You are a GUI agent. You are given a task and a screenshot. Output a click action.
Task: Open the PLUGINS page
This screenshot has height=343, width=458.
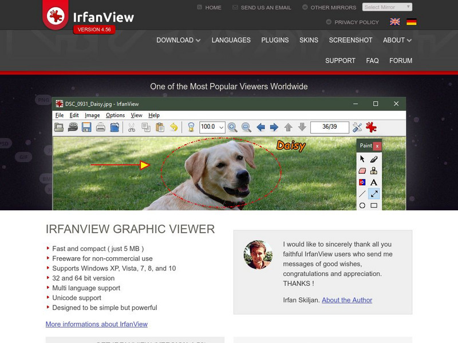[x=275, y=40]
